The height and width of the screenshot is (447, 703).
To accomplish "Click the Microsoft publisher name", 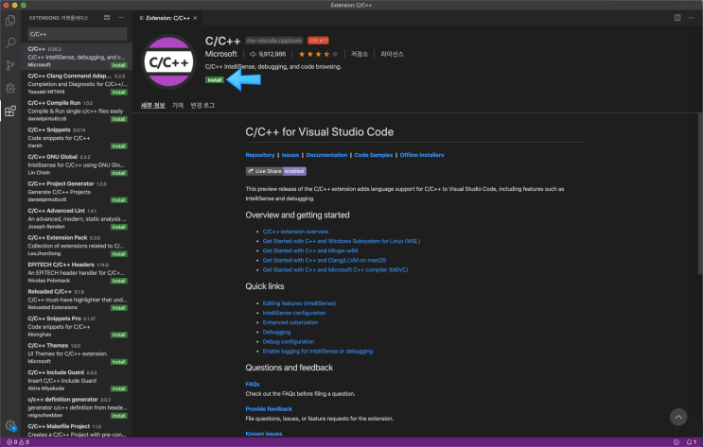I will coord(221,54).
